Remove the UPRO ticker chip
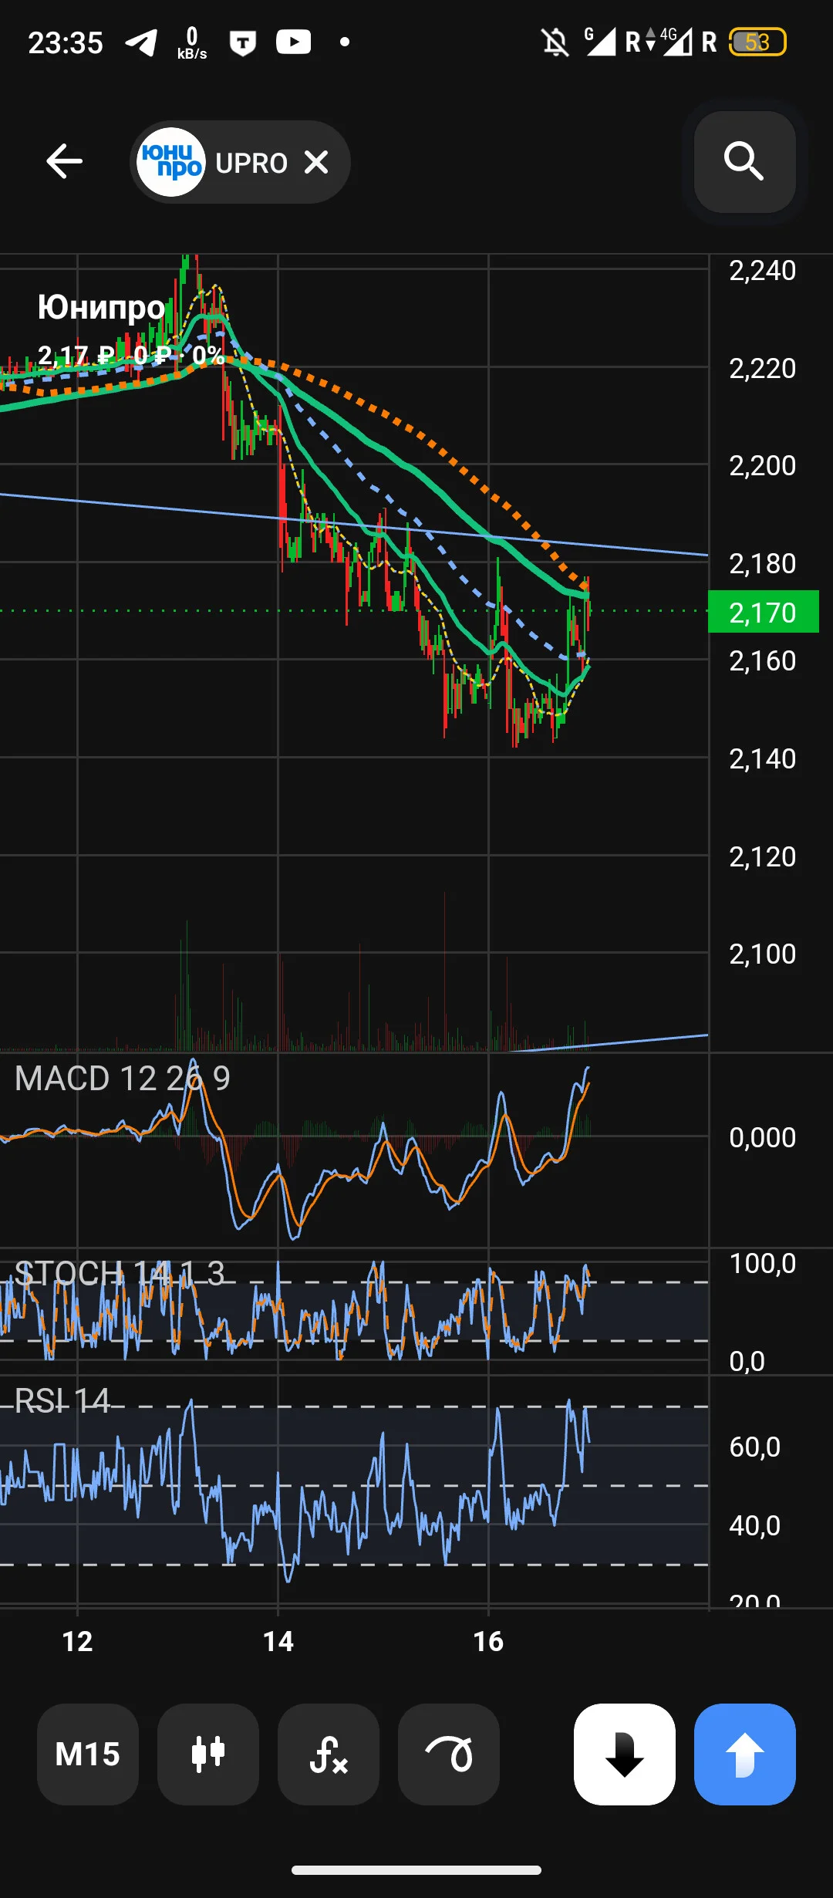 [316, 162]
